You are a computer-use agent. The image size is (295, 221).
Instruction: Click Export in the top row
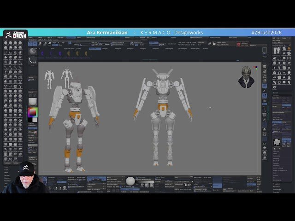point(79,37)
